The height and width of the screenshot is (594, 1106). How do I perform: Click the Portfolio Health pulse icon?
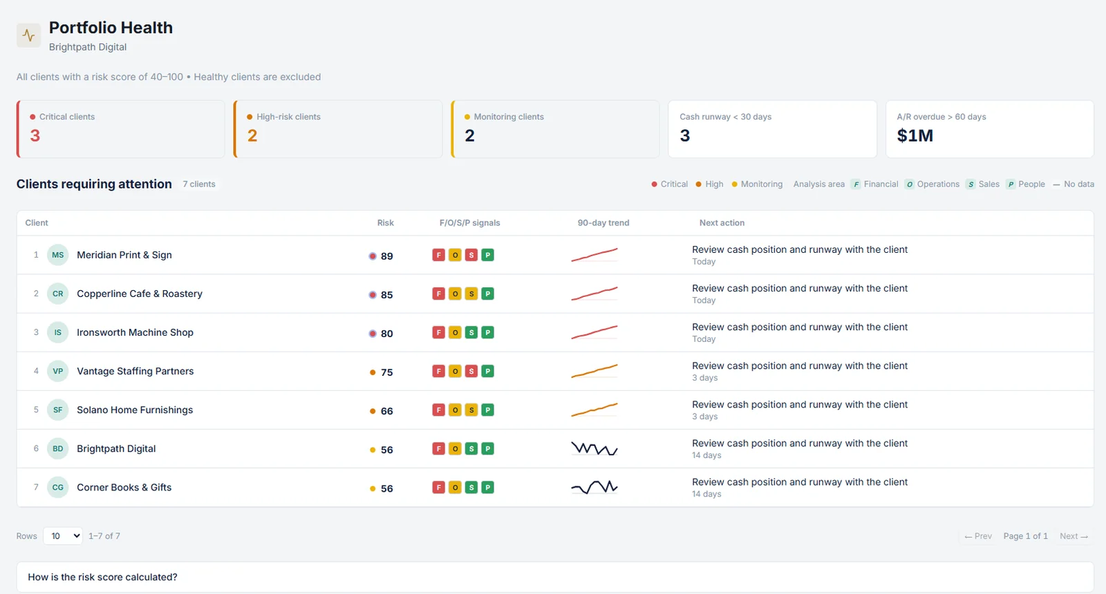coord(28,35)
